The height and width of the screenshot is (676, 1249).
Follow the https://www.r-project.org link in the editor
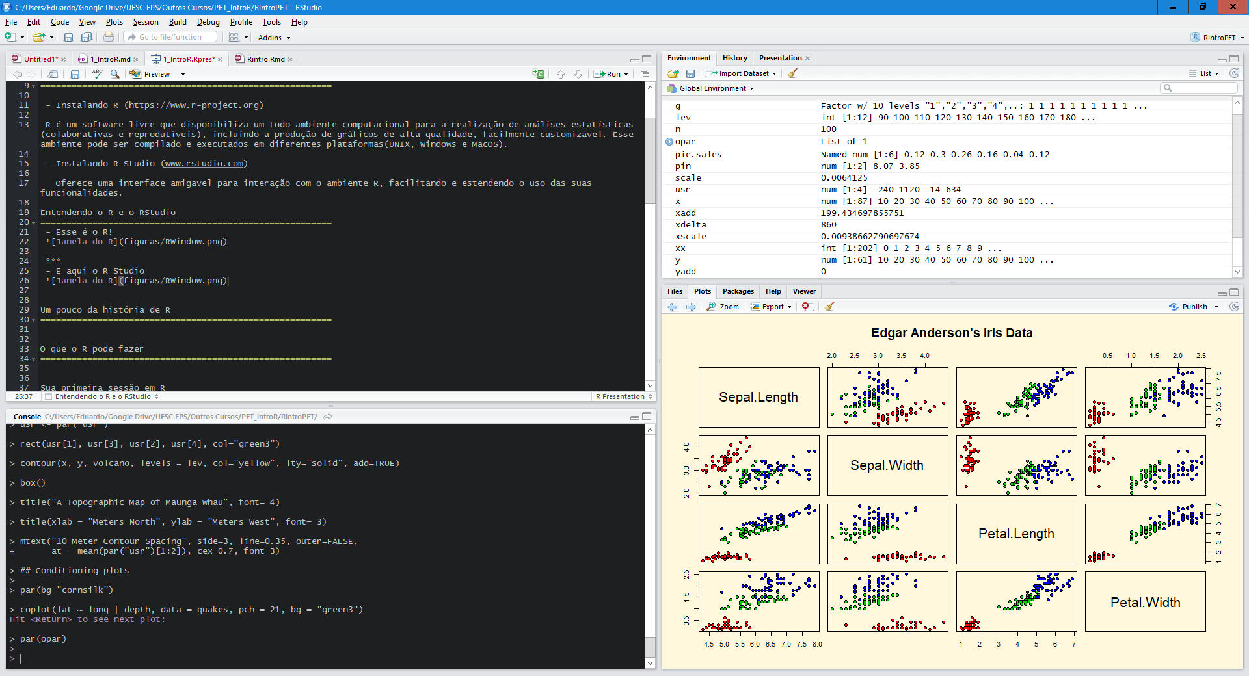coord(194,105)
